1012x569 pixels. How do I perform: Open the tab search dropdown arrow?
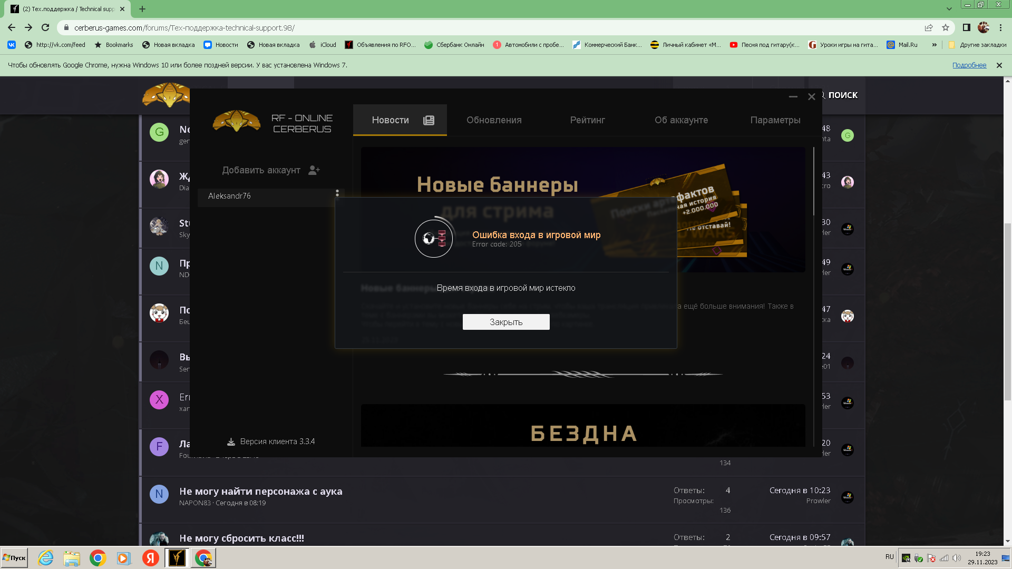(x=949, y=9)
